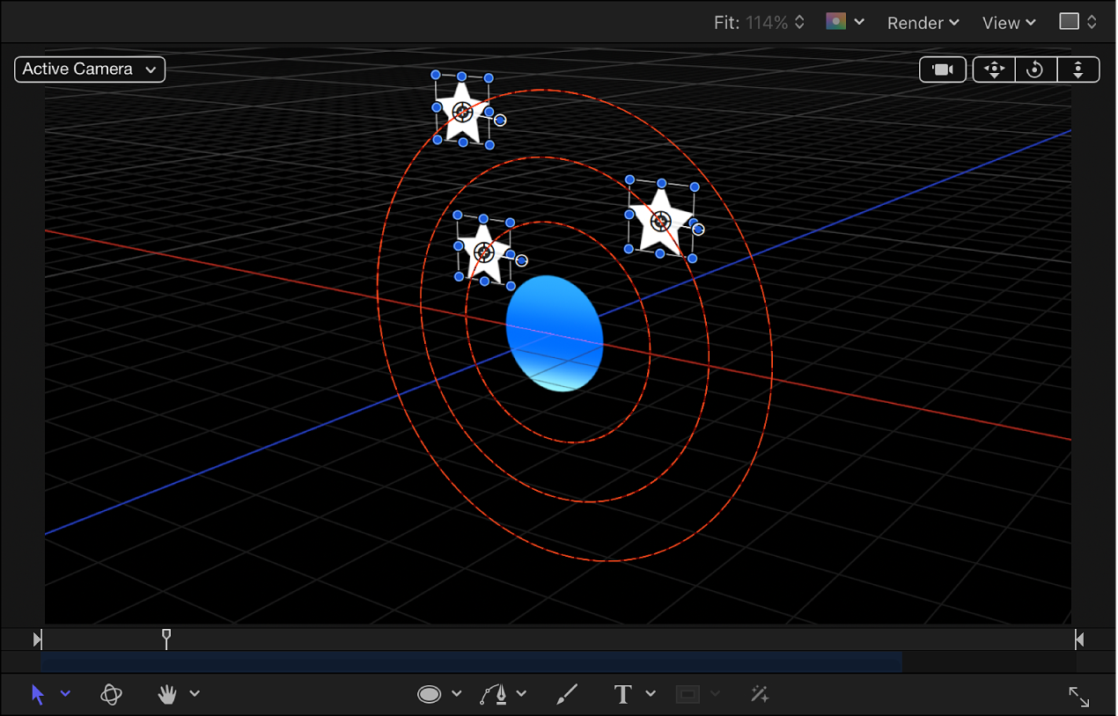Activate the 3D orbit camera control
Image resolution: width=1118 pixels, height=716 pixels.
click(x=1035, y=69)
